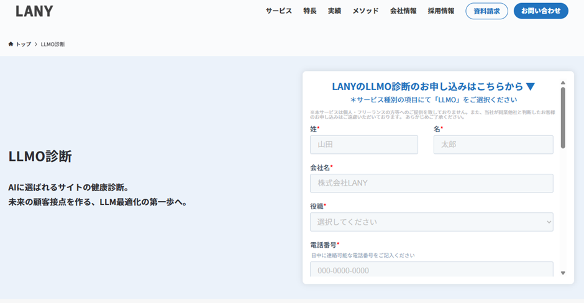Select メソッド in the navigation bar

(x=365, y=11)
